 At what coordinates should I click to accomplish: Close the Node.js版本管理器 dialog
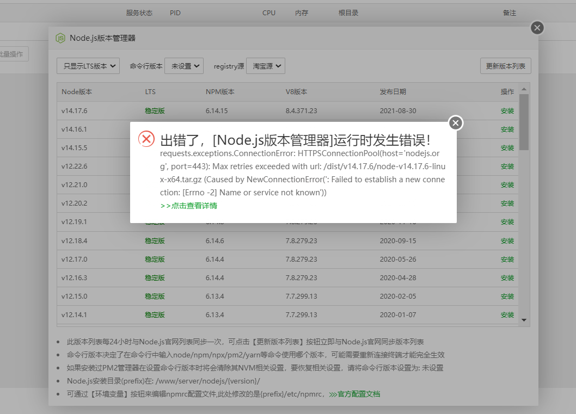point(537,28)
